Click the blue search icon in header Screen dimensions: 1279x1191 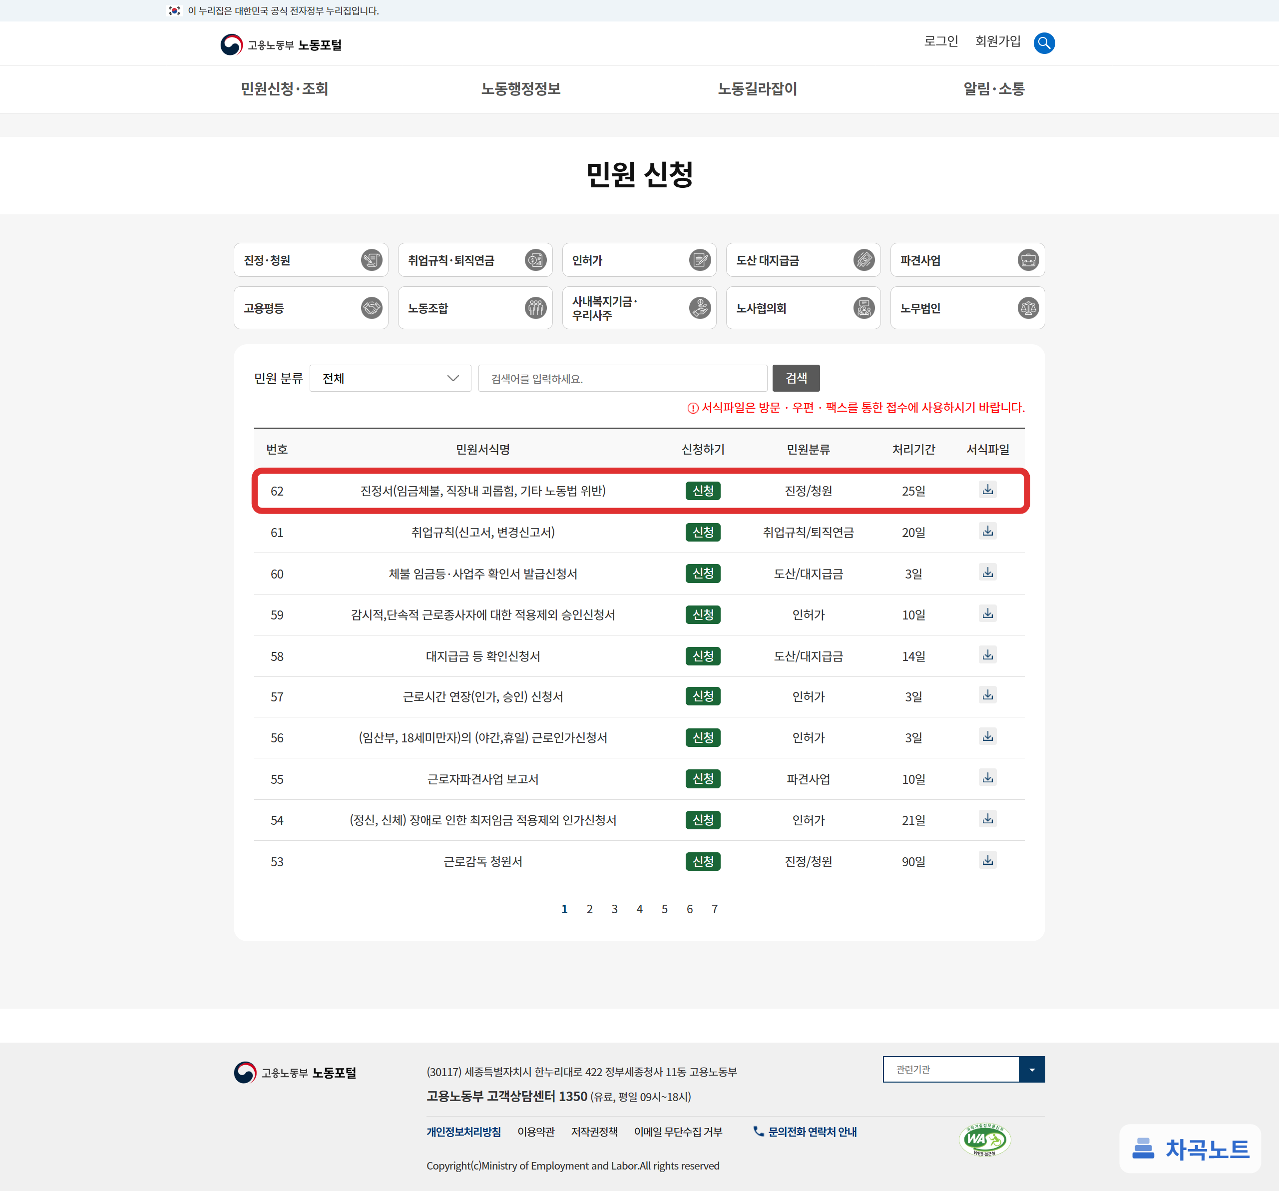pos(1044,43)
